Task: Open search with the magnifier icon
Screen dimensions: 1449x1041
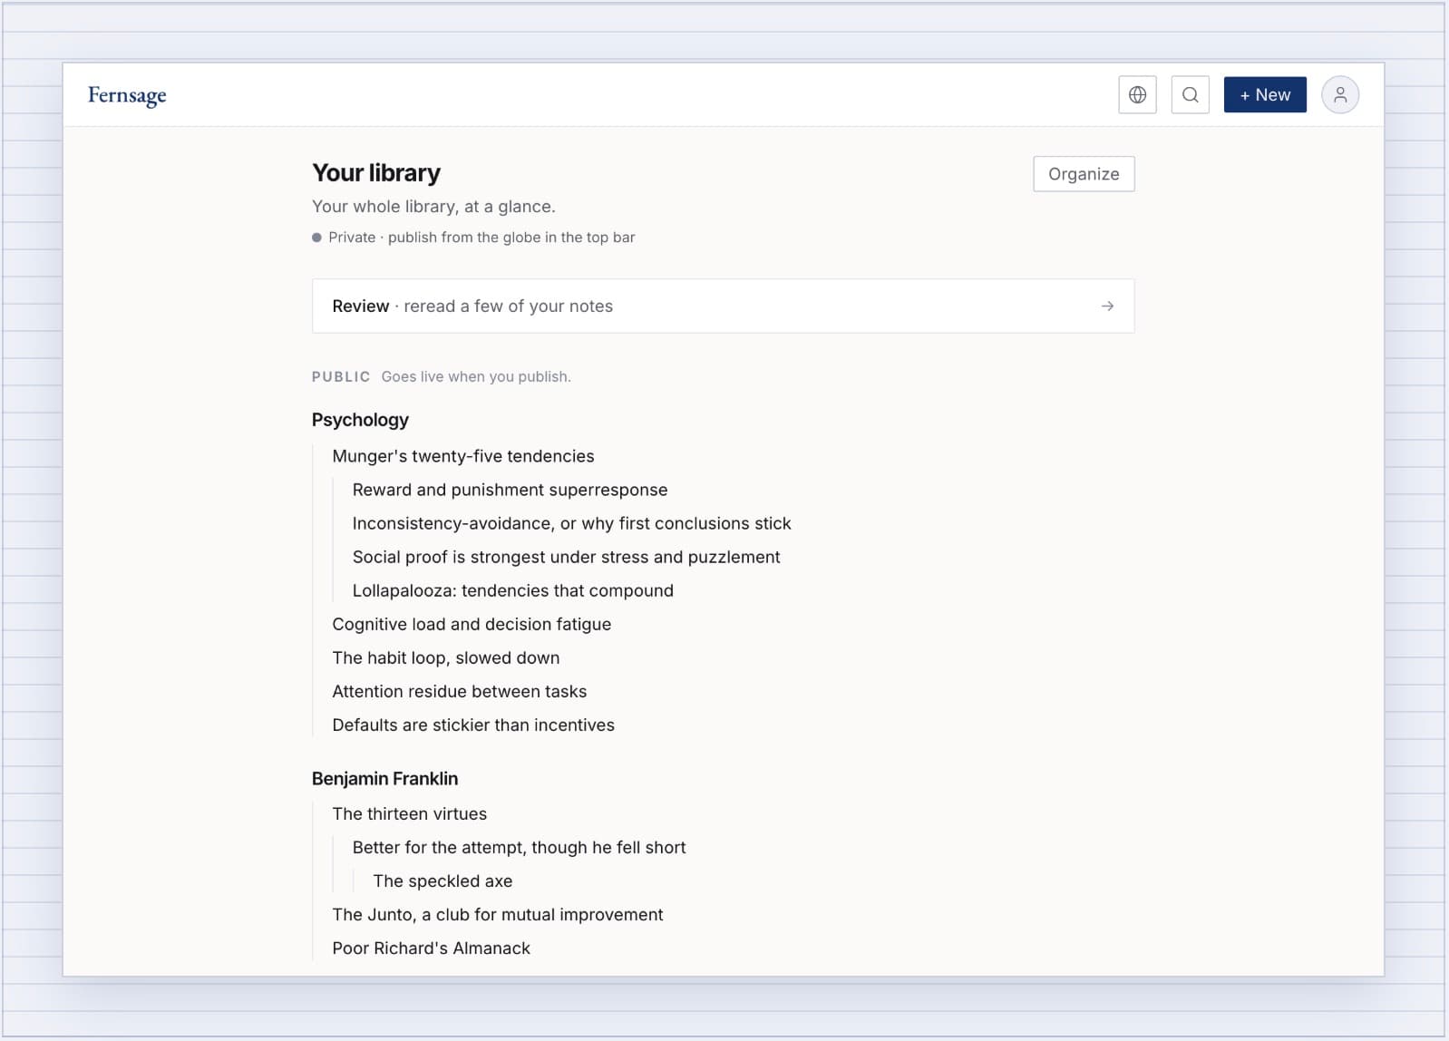Action: click(x=1190, y=95)
